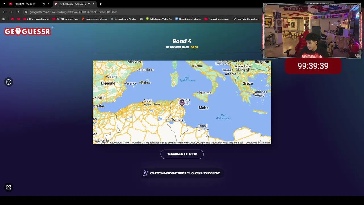Close the Live Challenge GeoGuessr tab

(x=94, y=4)
